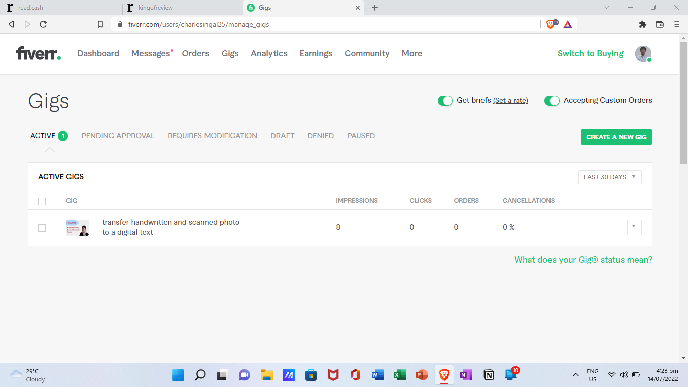Image resolution: width=688 pixels, height=387 pixels.
Task: Reload the current page
Action: coord(43,24)
